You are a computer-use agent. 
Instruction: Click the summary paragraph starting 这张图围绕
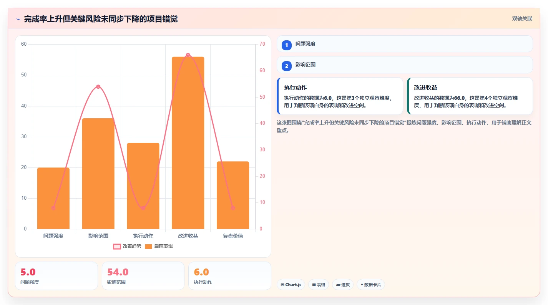[x=404, y=126]
